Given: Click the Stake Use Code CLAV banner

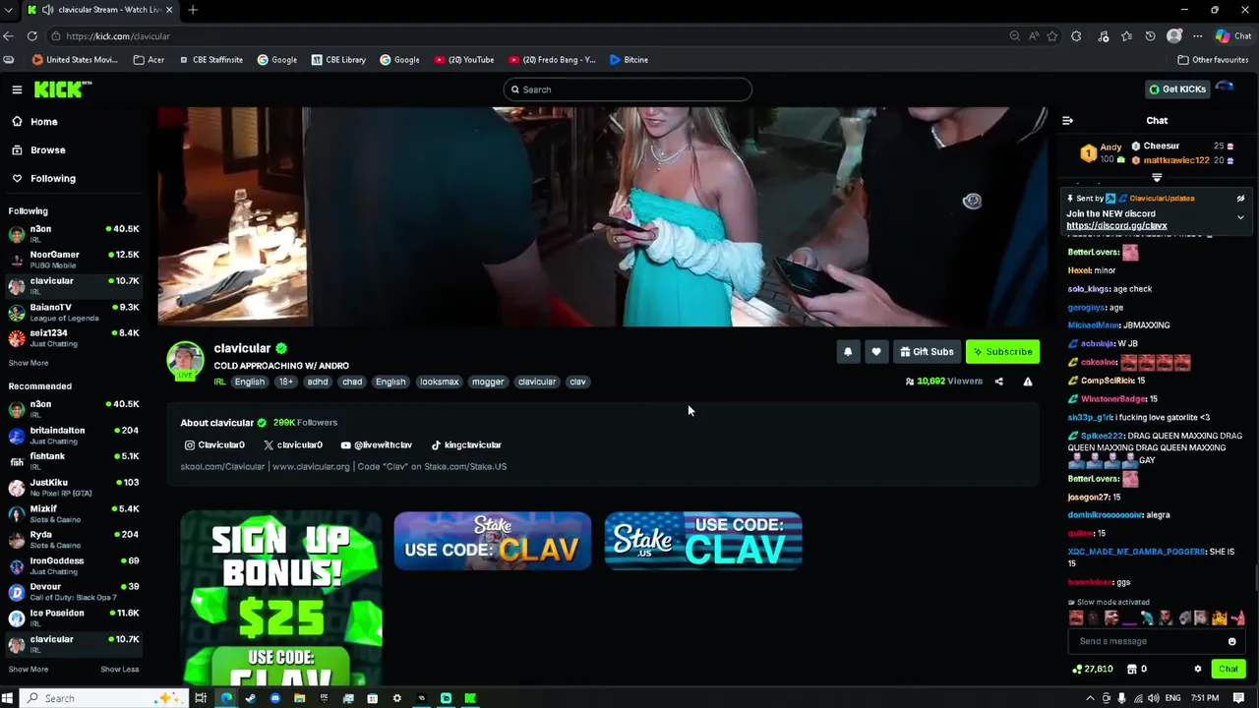Looking at the screenshot, I should coord(493,541).
